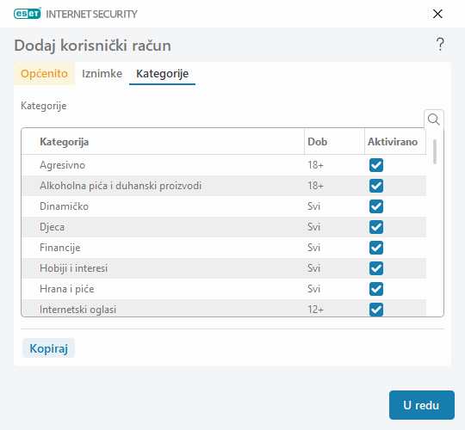Uncheck Alkoholna pića i duhanski proizvodi checkbox
The width and height of the screenshot is (465, 430).
376,186
